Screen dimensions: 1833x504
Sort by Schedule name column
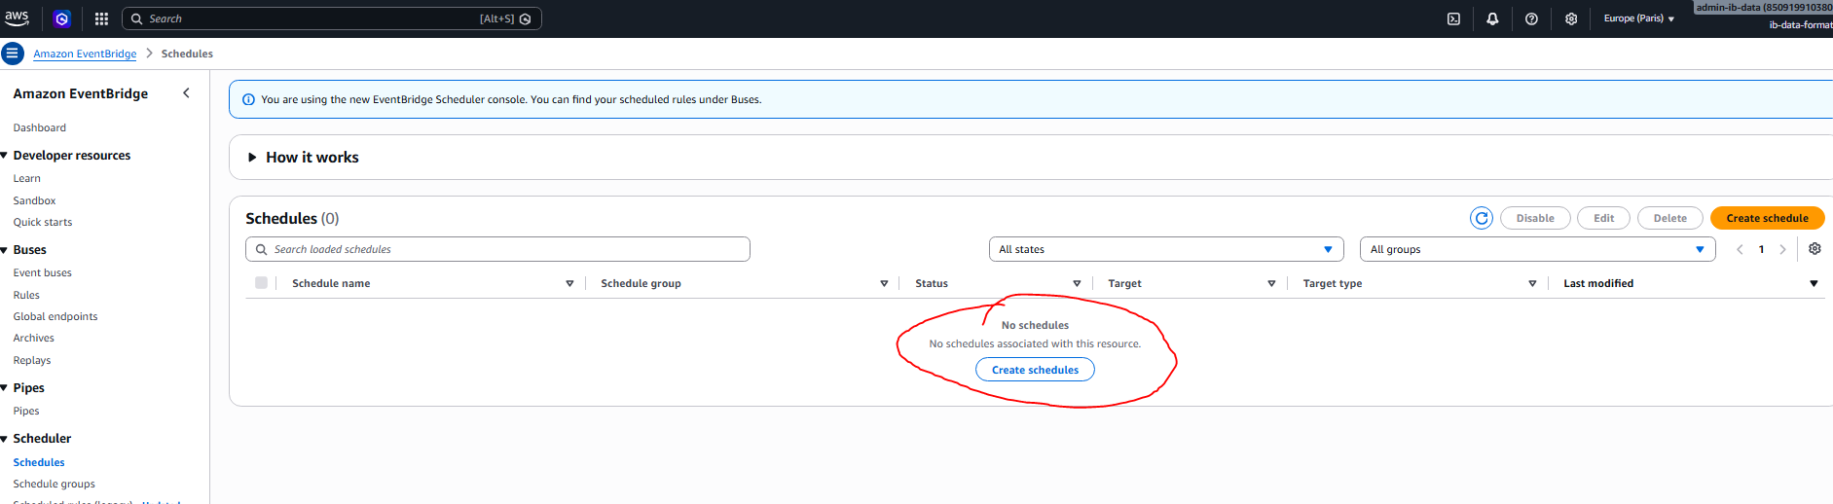click(x=569, y=283)
